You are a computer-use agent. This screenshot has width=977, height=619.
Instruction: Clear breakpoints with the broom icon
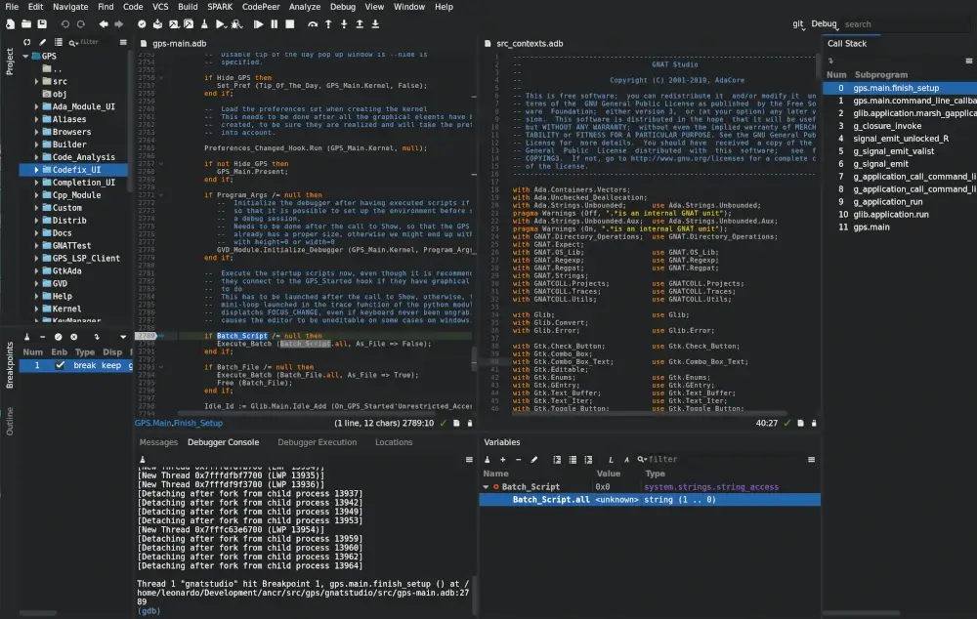26,337
